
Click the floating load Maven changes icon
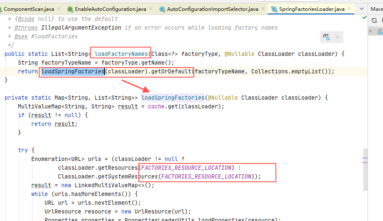(x=326, y=37)
